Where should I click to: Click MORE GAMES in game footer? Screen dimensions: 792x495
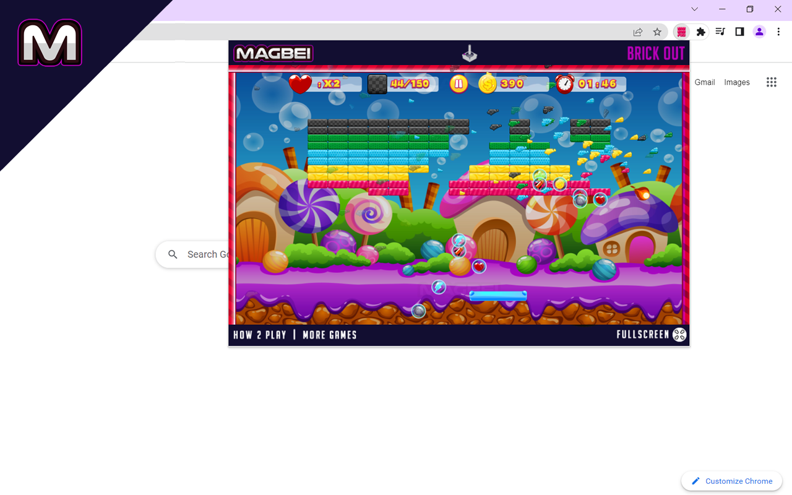coord(329,335)
